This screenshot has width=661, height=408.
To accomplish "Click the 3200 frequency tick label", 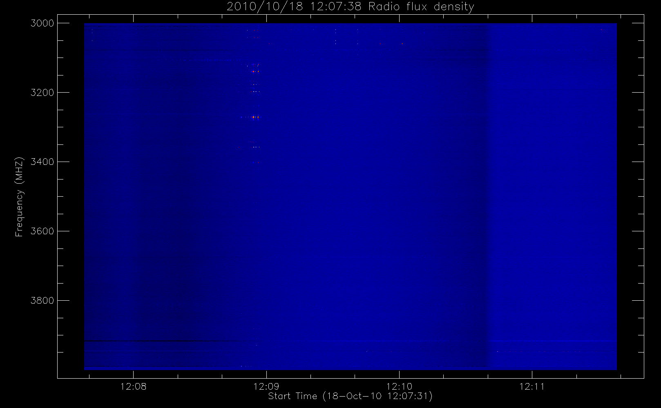I will [42, 93].
